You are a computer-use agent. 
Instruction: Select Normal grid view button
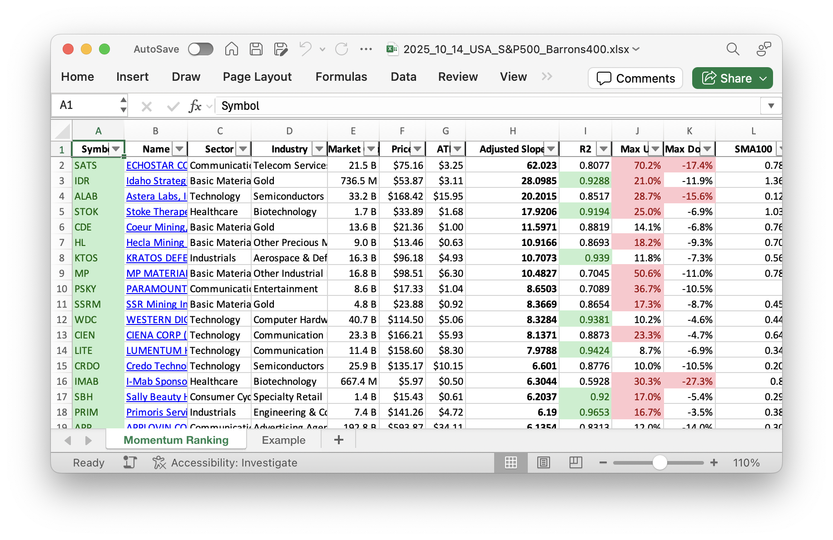pyautogui.click(x=511, y=462)
